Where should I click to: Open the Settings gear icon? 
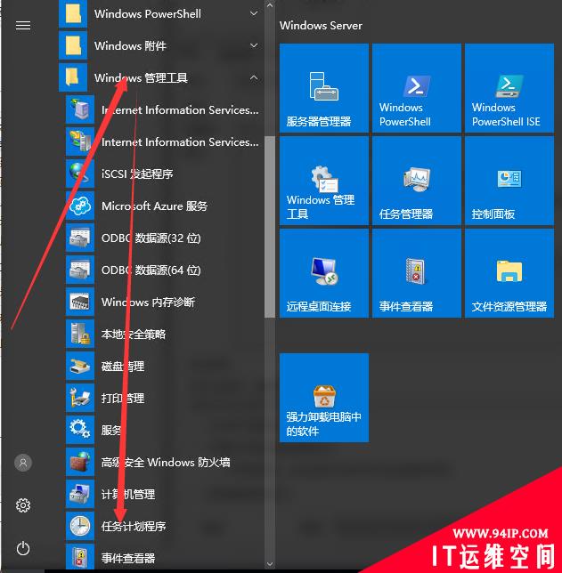23,505
